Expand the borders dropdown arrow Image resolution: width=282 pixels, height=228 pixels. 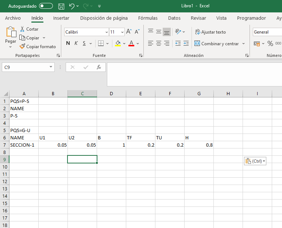[x=107, y=43]
